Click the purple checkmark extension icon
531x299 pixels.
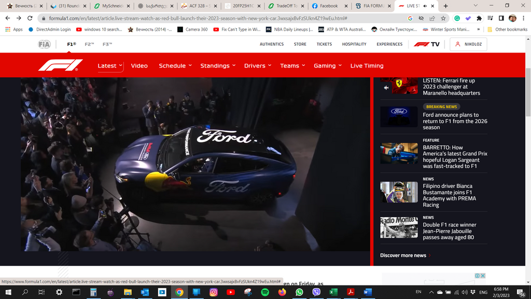[x=468, y=18]
